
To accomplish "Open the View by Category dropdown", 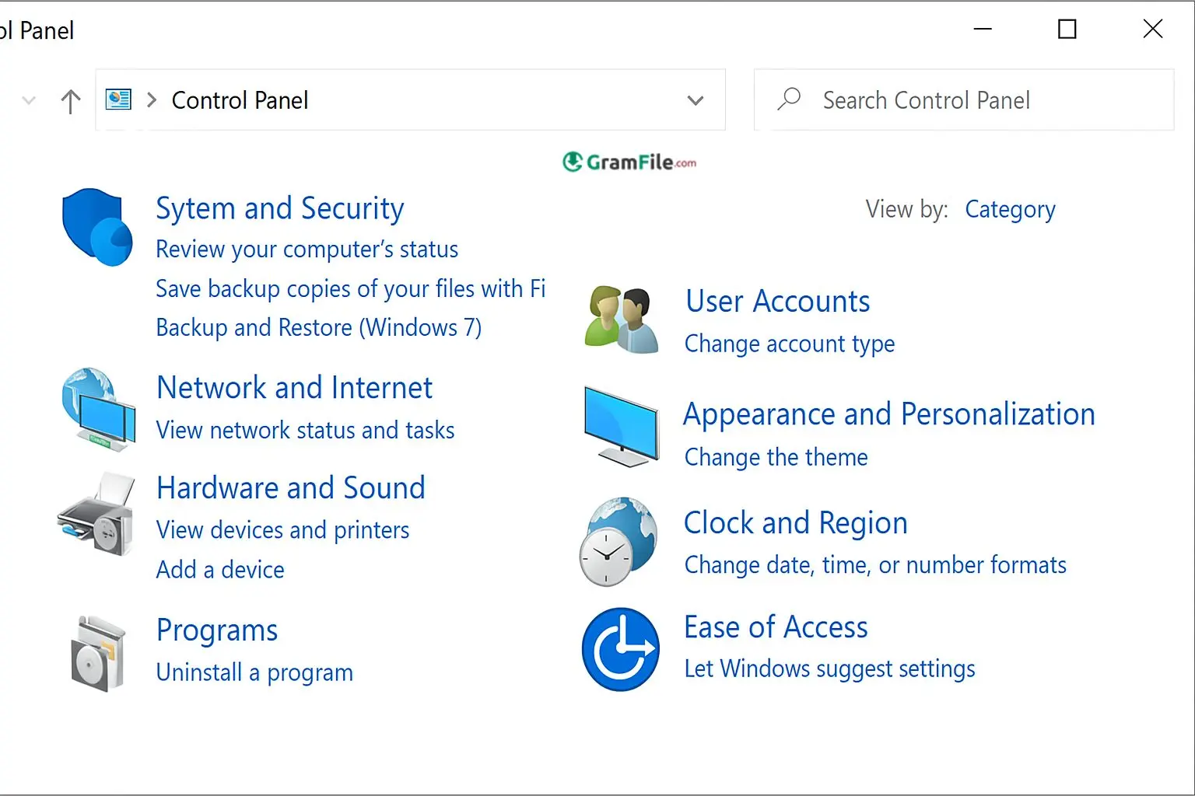I will [1009, 210].
